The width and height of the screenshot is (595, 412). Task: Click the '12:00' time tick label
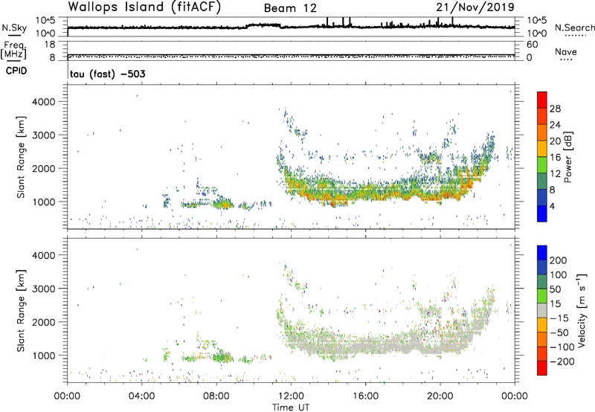click(291, 396)
